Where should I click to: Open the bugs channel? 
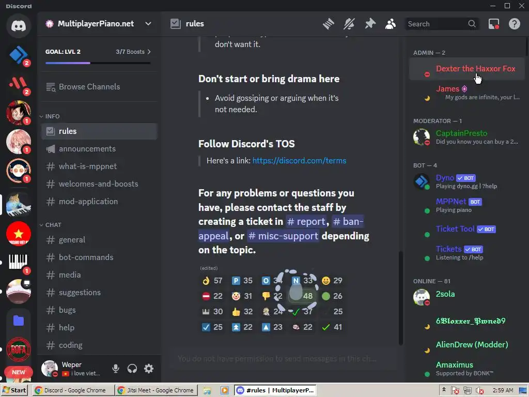pos(99,310)
